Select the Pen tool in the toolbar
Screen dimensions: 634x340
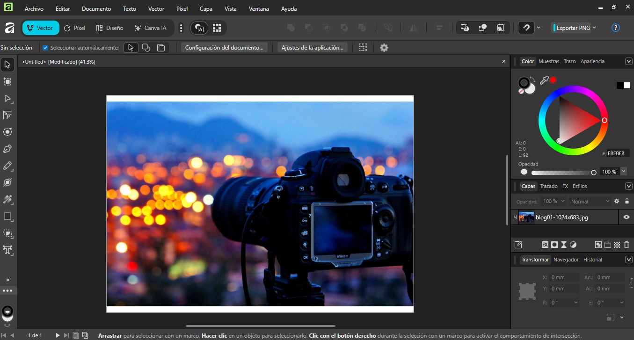pos(7,148)
